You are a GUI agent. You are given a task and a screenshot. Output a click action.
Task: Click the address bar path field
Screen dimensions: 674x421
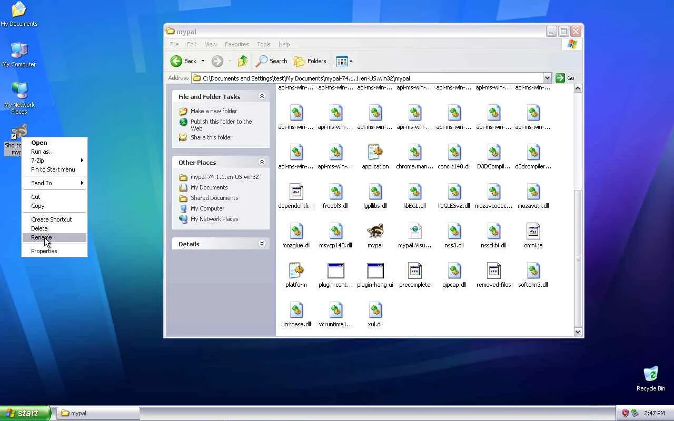click(367, 78)
